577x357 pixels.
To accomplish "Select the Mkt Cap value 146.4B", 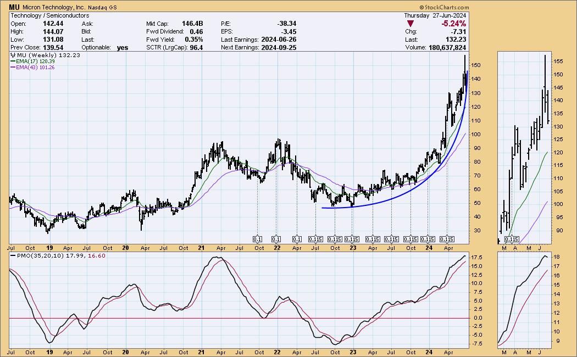I will coord(192,24).
